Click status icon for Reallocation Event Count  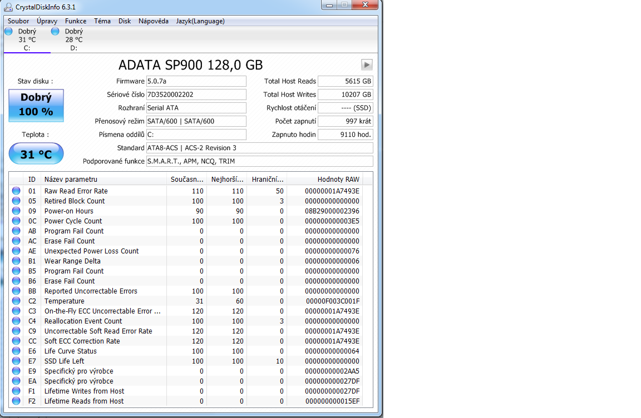click(16, 321)
